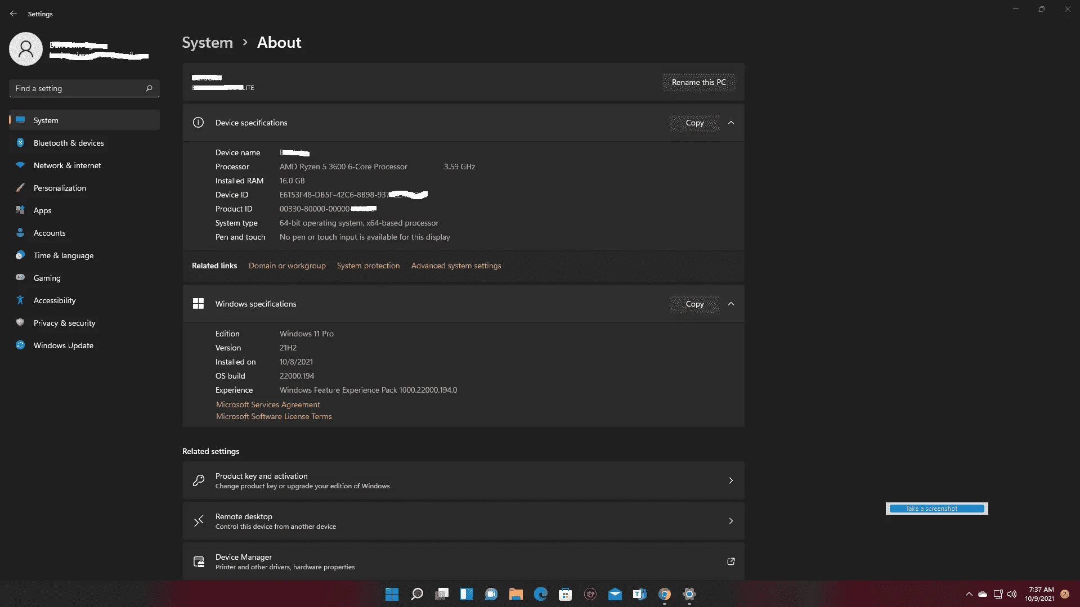The image size is (1080, 607).
Task: Open Google Chrome from taskbar
Action: 665,594
